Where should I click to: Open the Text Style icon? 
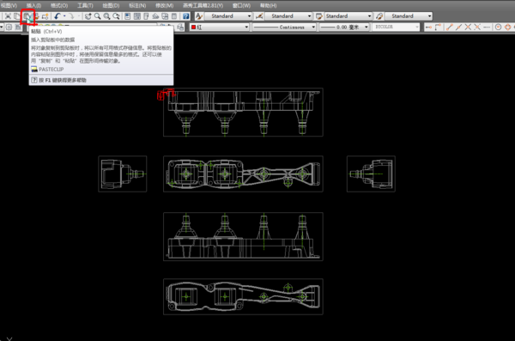pos(199,16)
